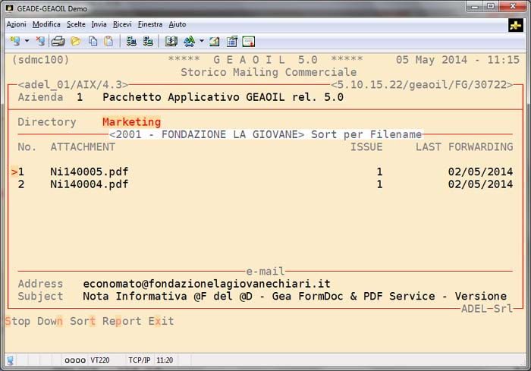
Task: Click the properties toolbar icon
Action: [232, 41]
